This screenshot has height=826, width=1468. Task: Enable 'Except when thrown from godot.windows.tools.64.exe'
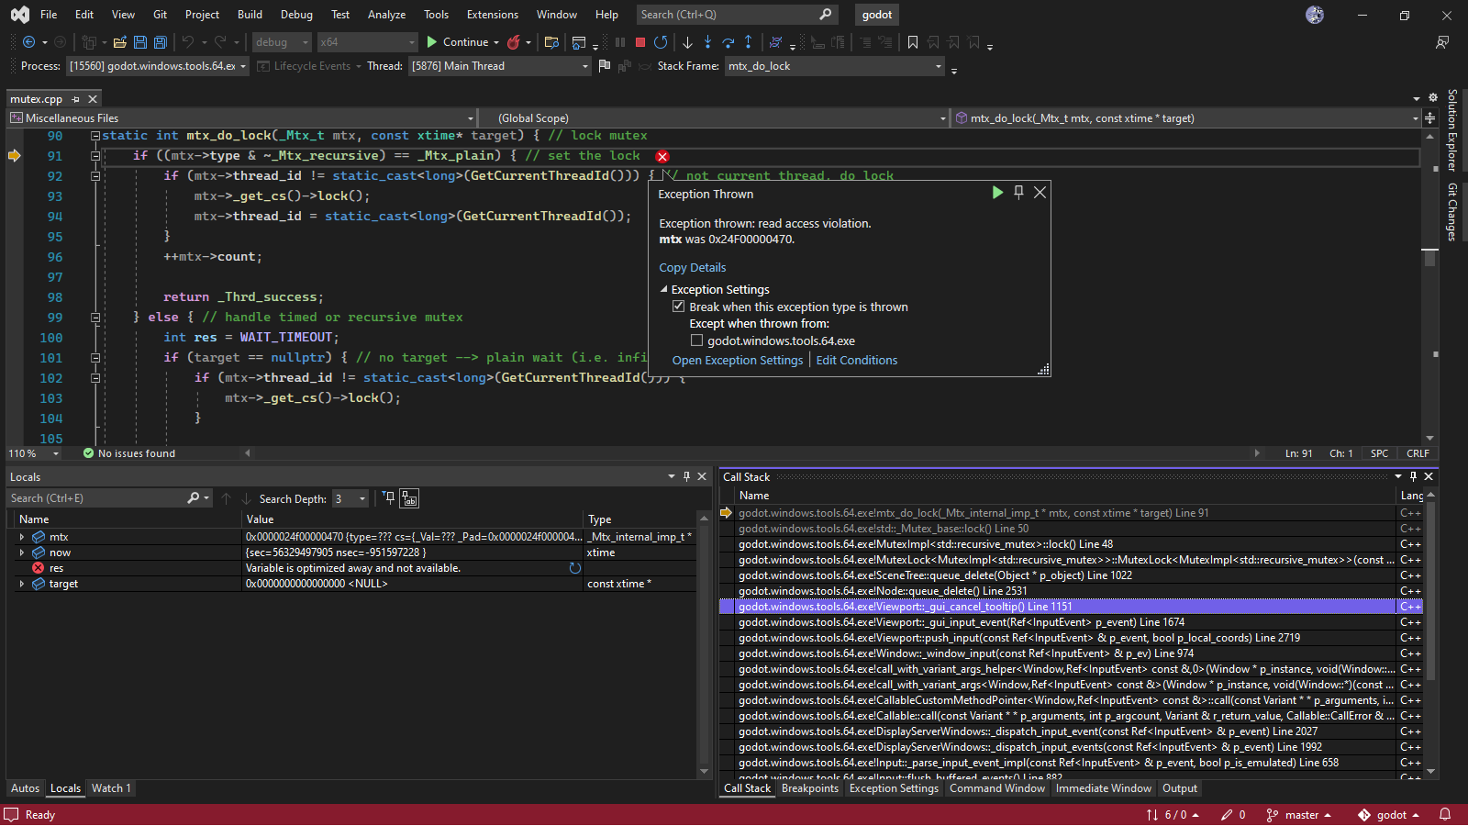pos(697,340)
